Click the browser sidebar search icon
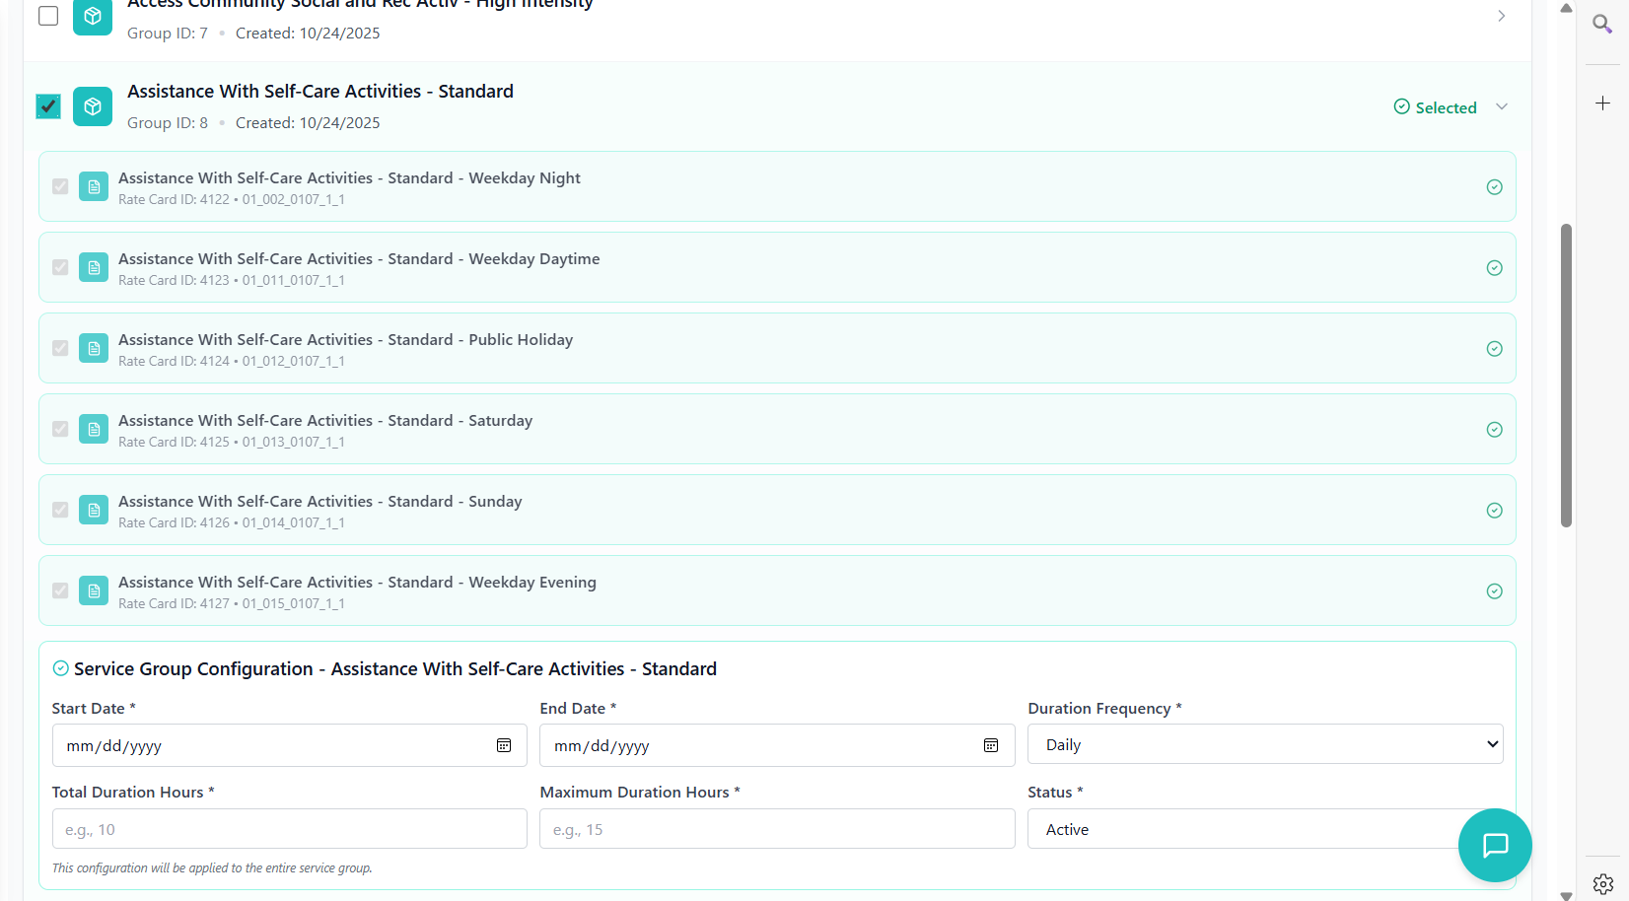Viewport: 1629px width, 901px height. coord(1602,24)
